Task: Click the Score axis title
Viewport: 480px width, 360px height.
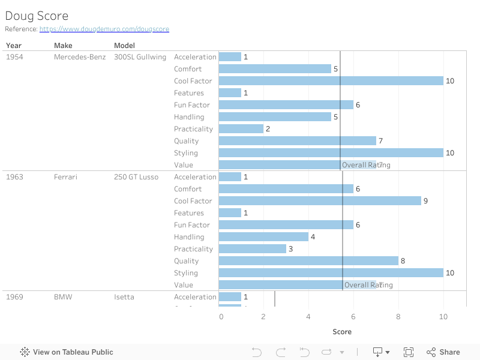Action: pos(342,332)
